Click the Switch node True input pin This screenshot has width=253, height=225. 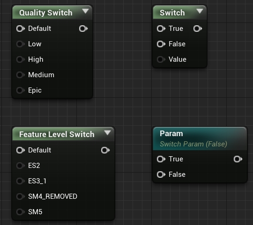click(161, 29)
